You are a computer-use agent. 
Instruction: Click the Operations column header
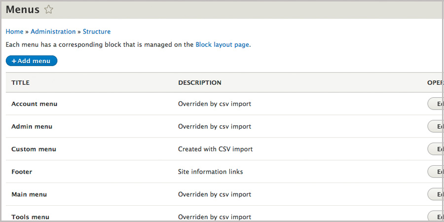click(434, 83)
